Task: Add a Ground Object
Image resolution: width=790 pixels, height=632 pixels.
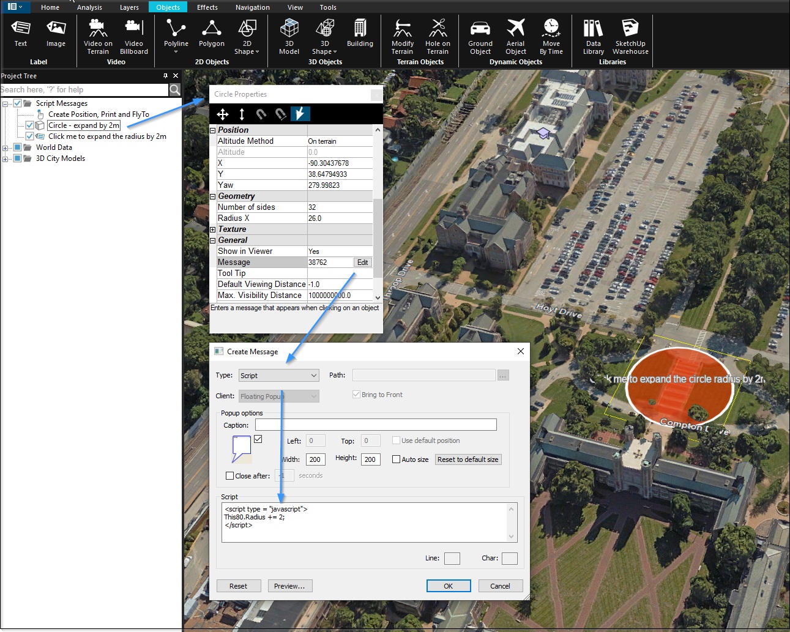Action: click(x=480, y=37)
